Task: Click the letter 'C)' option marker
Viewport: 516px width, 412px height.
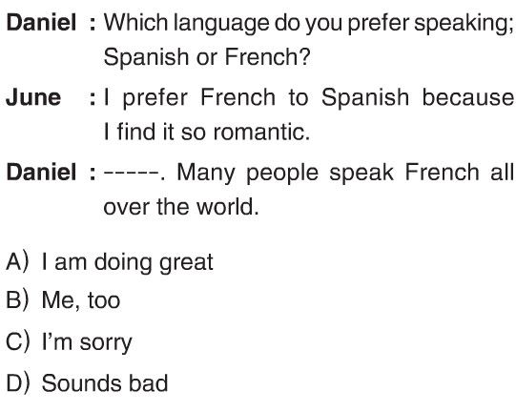Action: pos(18,341)
